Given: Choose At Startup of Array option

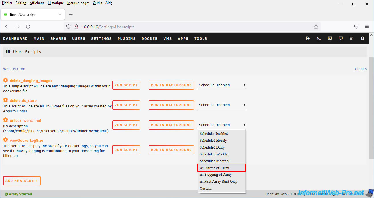Looking at the screenshot, I should [x=221, y=168].
